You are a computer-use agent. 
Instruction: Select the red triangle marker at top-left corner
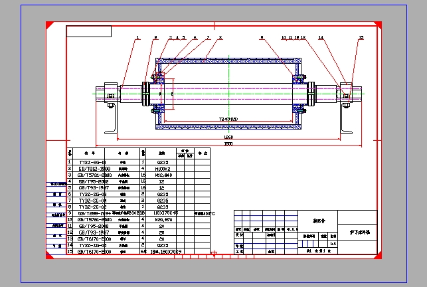[49, 25]
